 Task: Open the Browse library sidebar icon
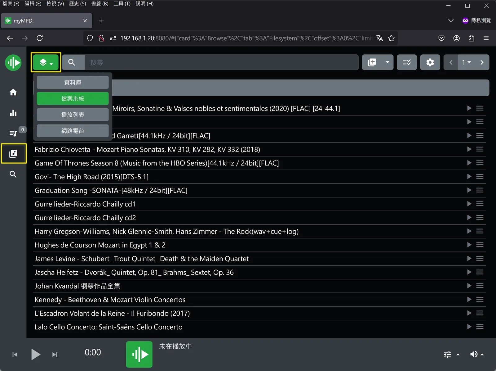coord(13,153)
